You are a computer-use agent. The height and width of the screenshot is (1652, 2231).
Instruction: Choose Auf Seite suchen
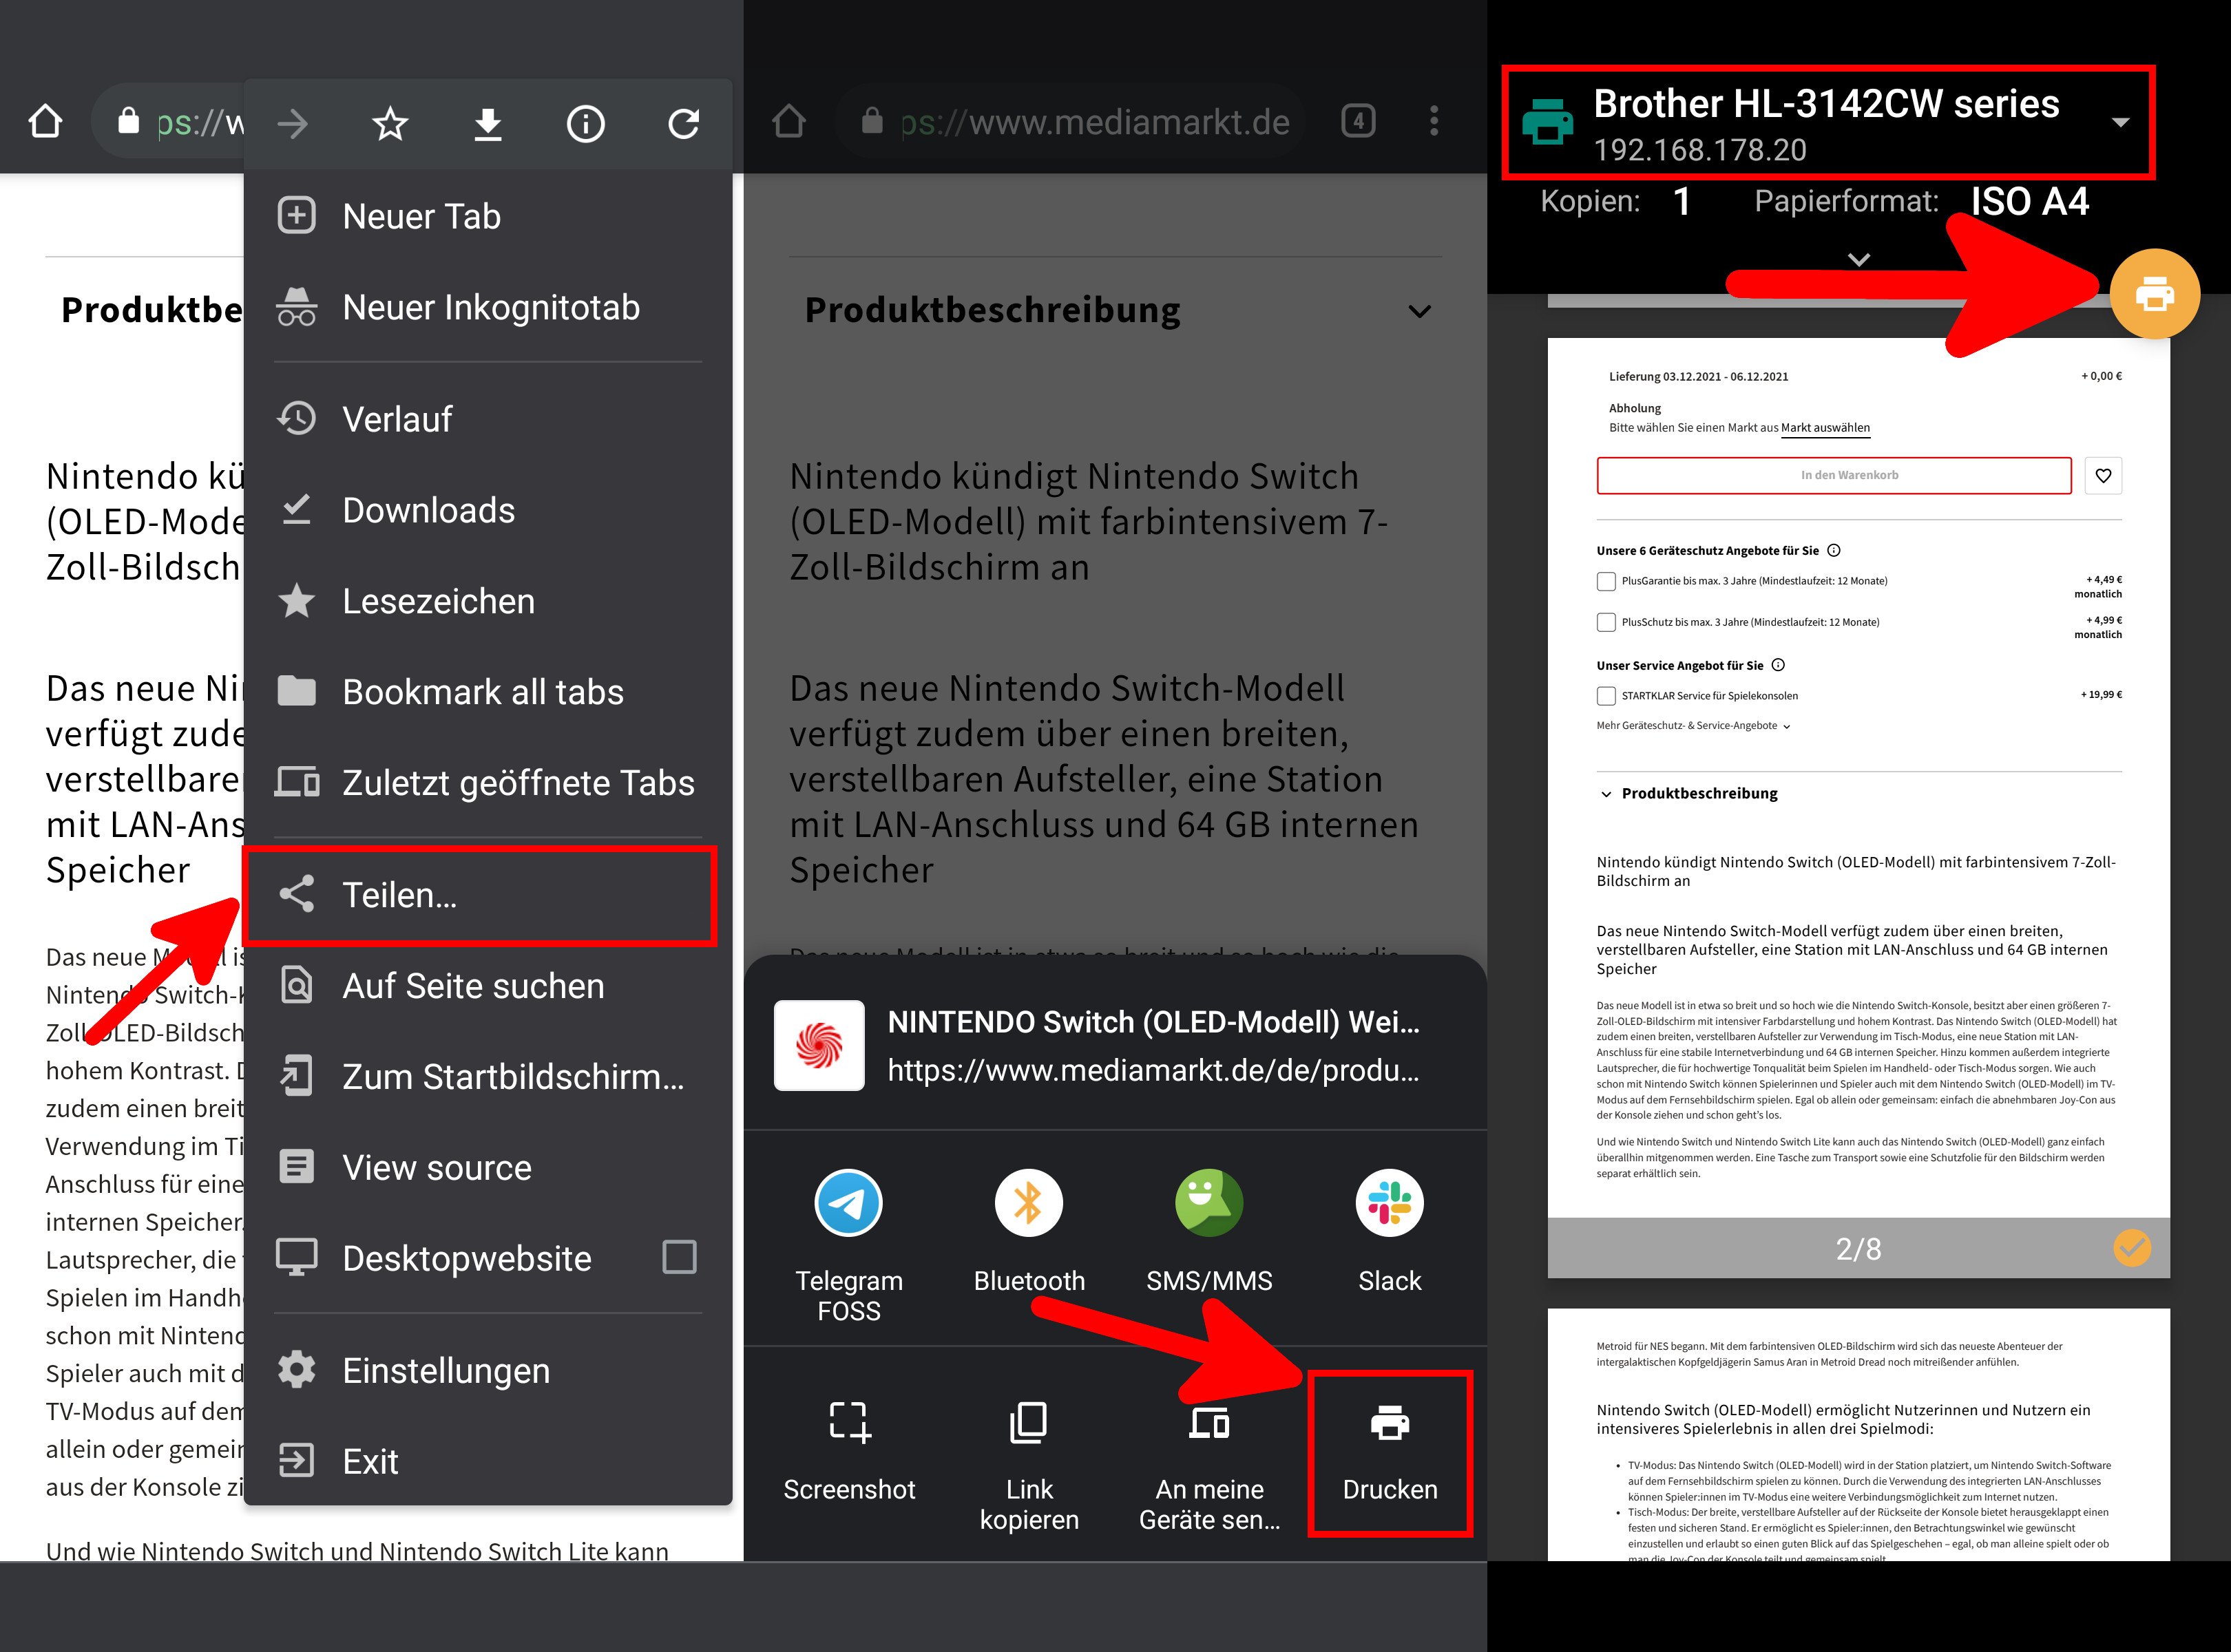tap(488, 986)
